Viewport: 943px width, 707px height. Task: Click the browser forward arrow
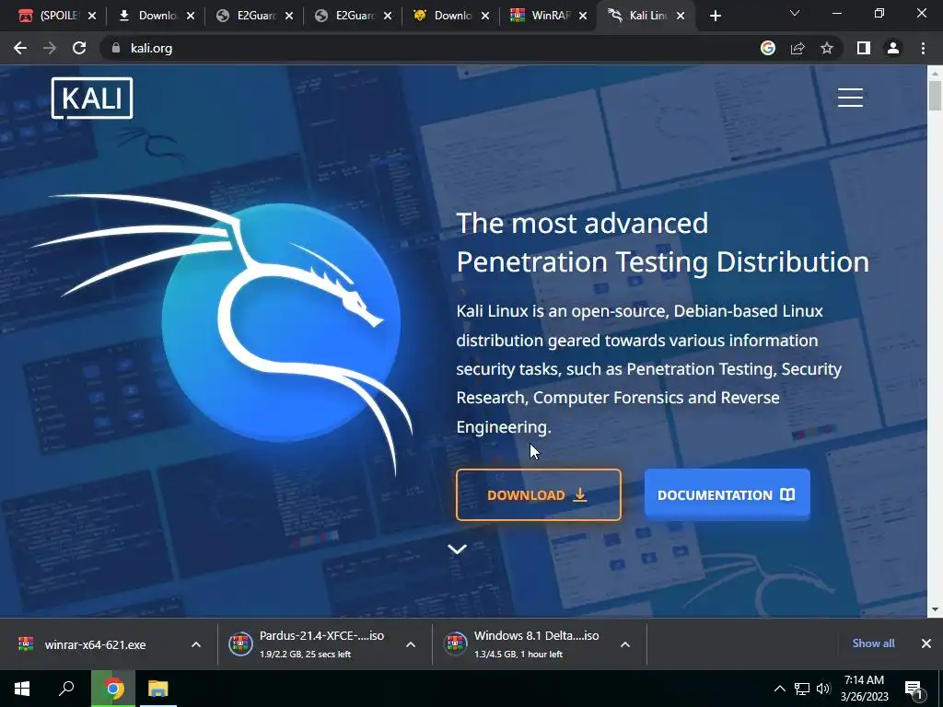click(50, 48)
